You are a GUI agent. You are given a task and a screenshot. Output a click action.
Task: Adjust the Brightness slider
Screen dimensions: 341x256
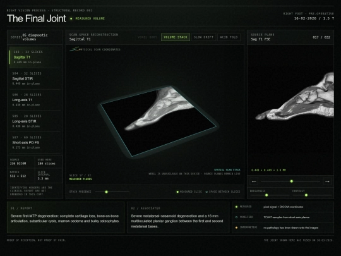(x=270, y=195)
